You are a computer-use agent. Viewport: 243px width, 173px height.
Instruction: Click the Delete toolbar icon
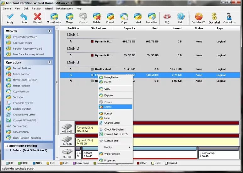point(97,17)
